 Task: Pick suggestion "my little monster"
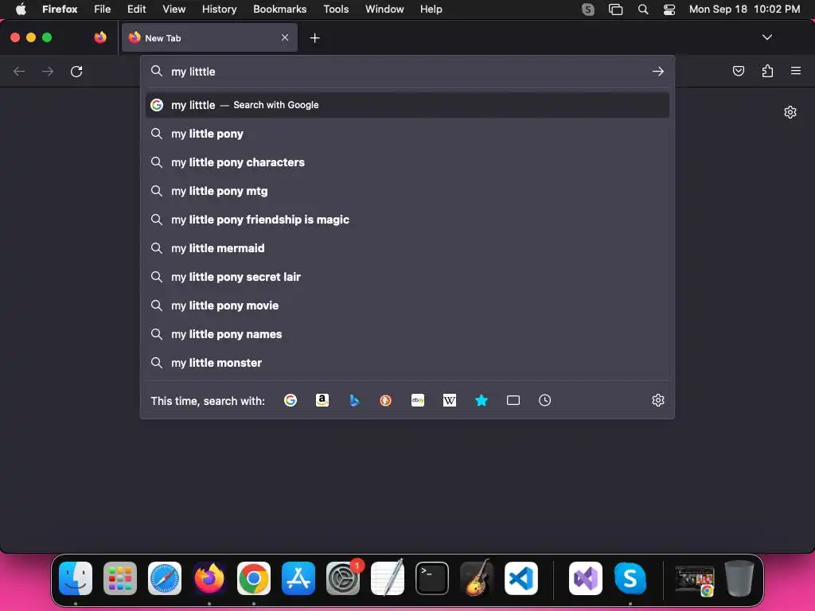click(407, 363)
